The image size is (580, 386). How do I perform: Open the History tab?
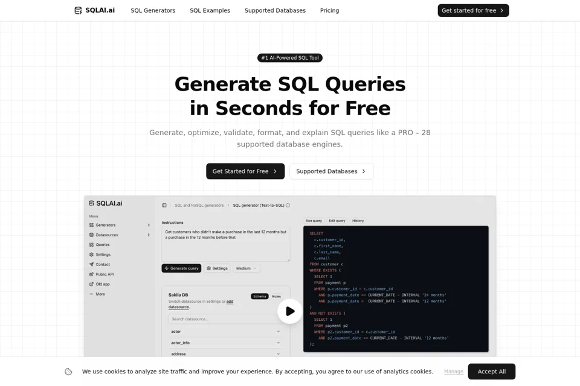pyautogui.click(x=358, y=221)
